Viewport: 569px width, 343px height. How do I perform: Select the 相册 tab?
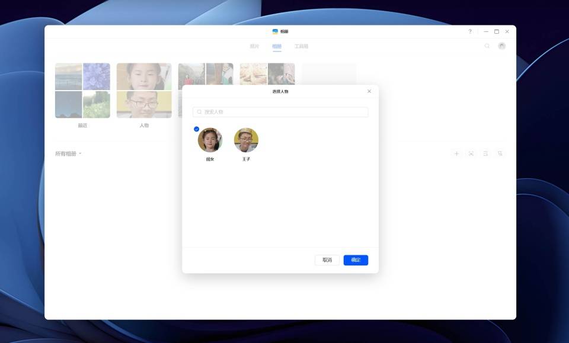[x=277, y=46]
